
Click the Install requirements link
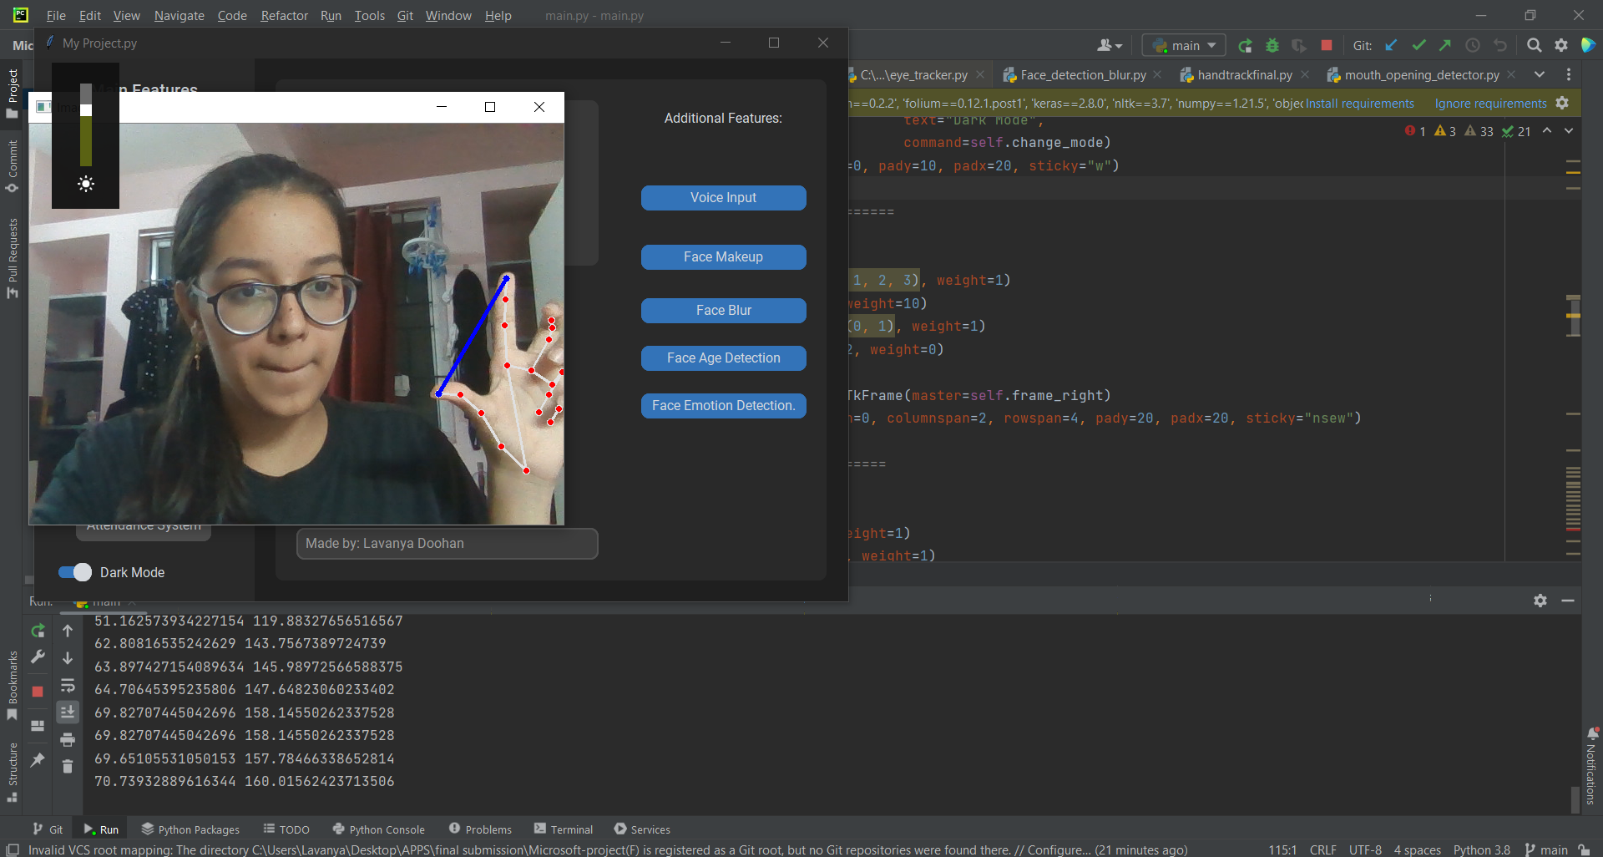coord(1359,103)
